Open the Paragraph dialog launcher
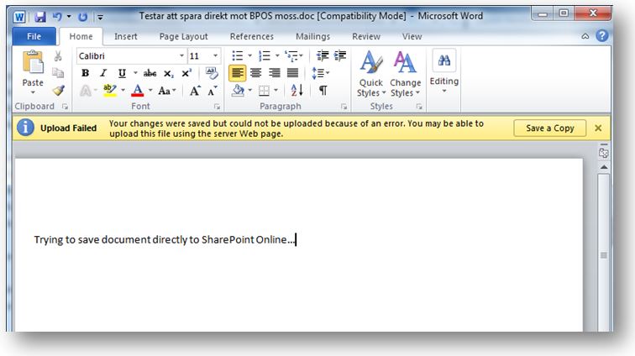Viewport: 635px width, 356px height. 344,107
